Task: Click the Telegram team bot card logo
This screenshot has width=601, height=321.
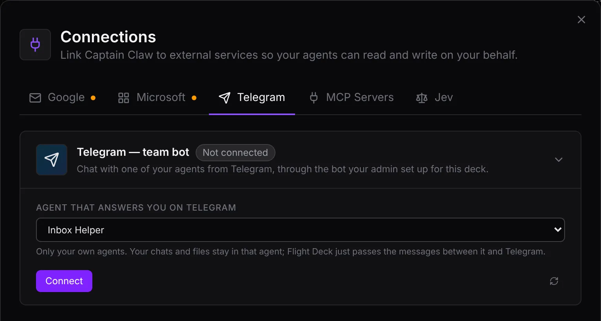Action: pyautogui.click(x=52, y=160)
